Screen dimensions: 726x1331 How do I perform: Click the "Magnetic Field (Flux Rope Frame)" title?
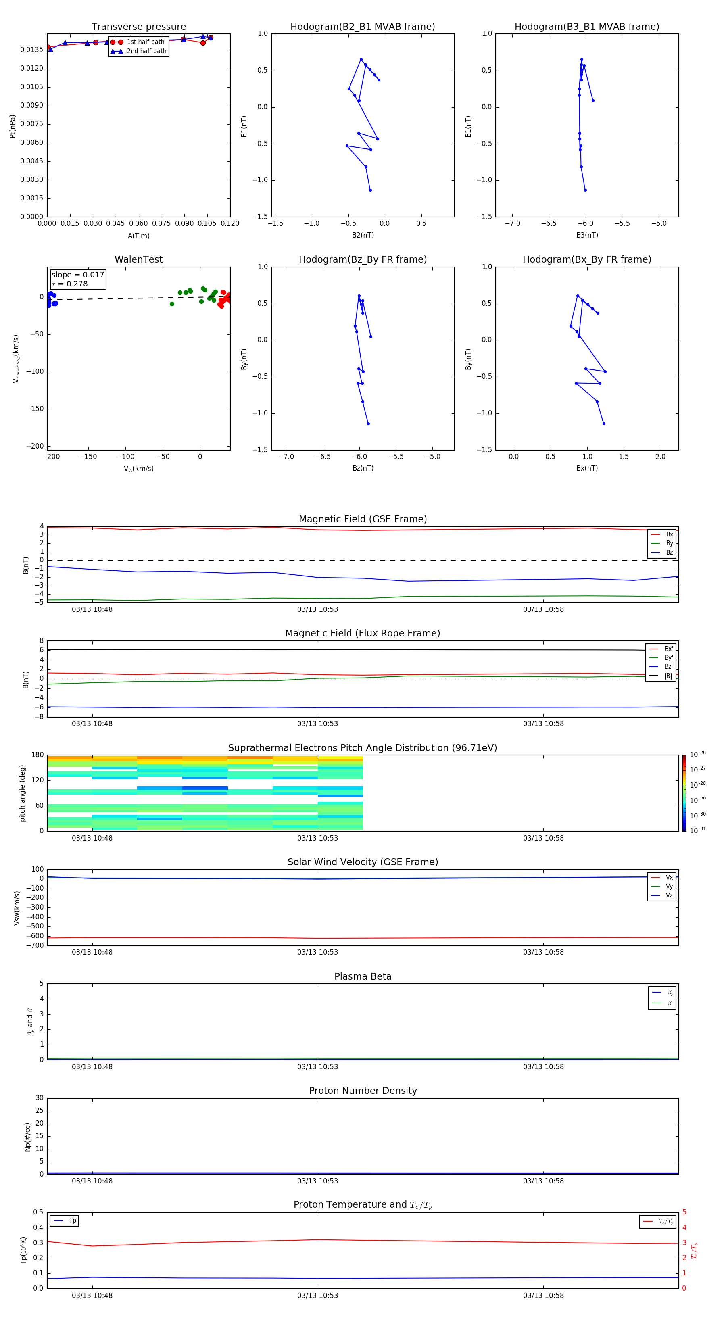(363, 634)
